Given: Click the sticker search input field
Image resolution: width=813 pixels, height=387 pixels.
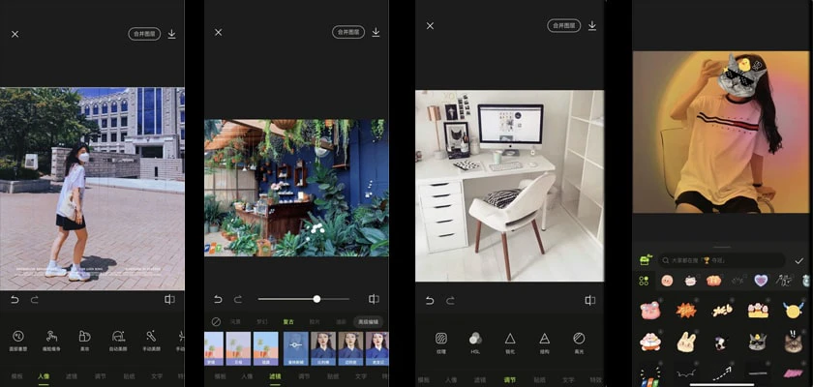Looking at the screenshot, I should coord(721,260).
